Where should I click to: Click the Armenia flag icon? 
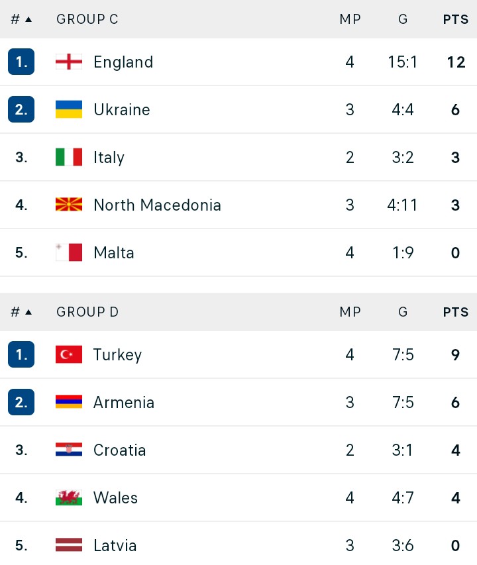[69, 402]
